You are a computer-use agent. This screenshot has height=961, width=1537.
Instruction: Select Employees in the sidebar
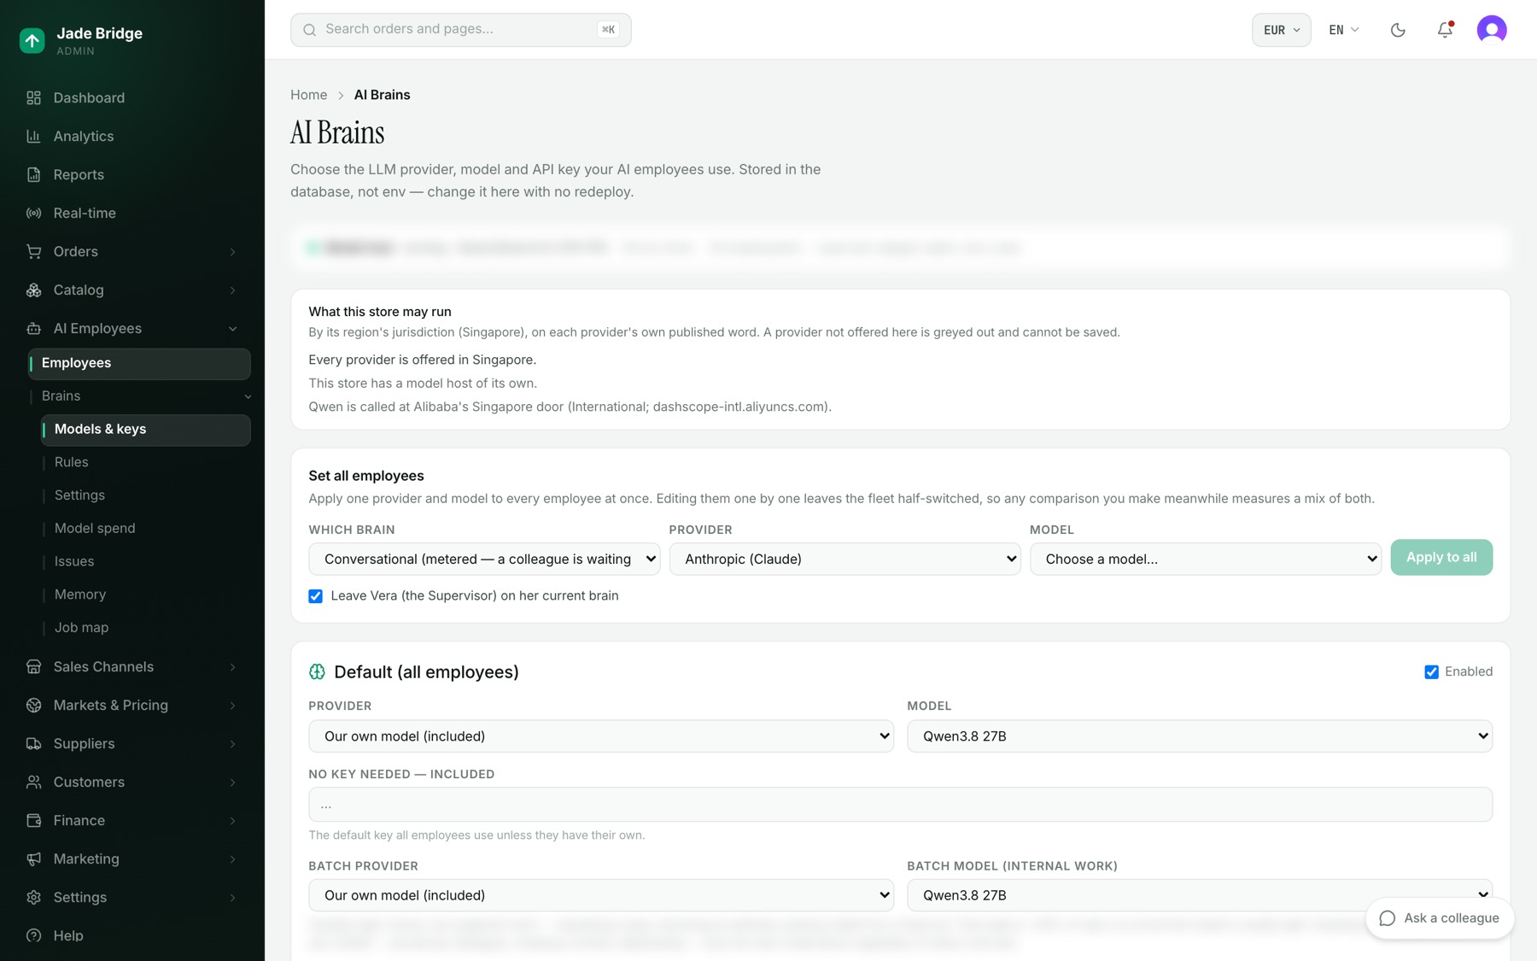[139, 364]
